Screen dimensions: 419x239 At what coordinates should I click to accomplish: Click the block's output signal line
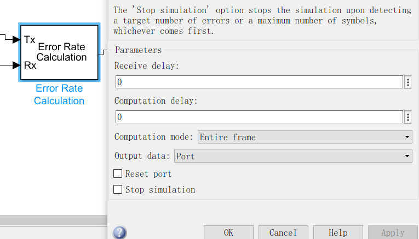[104, 52]
